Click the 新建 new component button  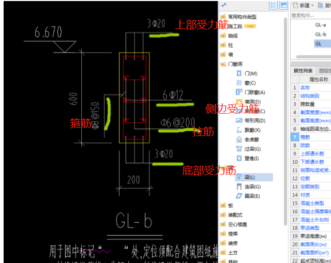[x=301, y=6]
